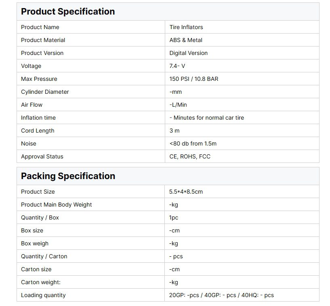Click the Air Flow row label
330x306 pixels.
(x=32, y=105)
